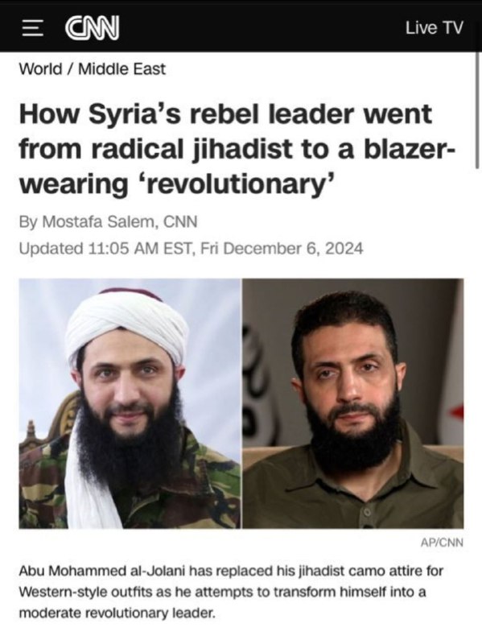Open the right photo with olive shirt

coord(353,404)
